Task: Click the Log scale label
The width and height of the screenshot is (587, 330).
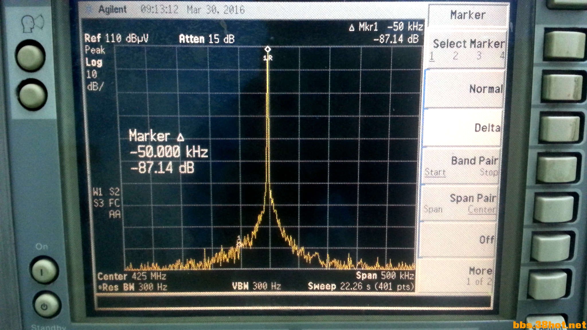Action: pos(94,62)
